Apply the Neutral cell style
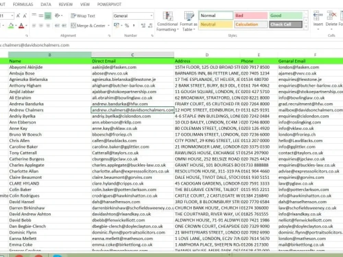This screenshot has width=343, height=257. (216, 24)
